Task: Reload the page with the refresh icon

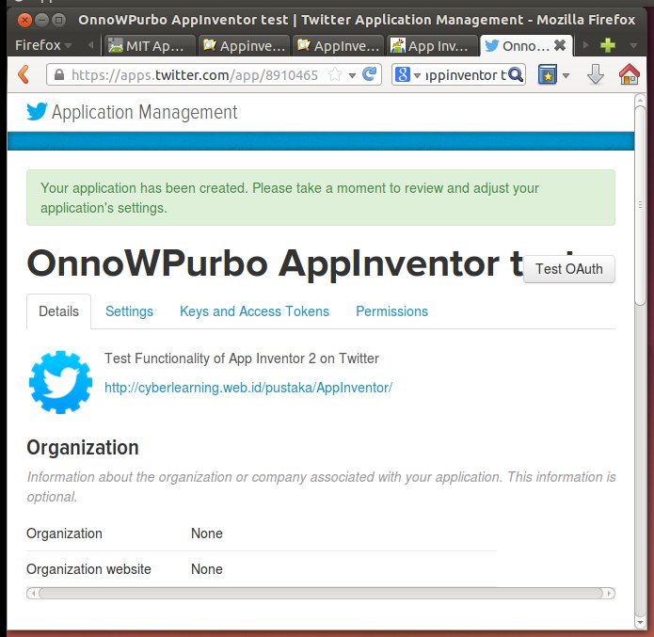Action: pos(371,74)
